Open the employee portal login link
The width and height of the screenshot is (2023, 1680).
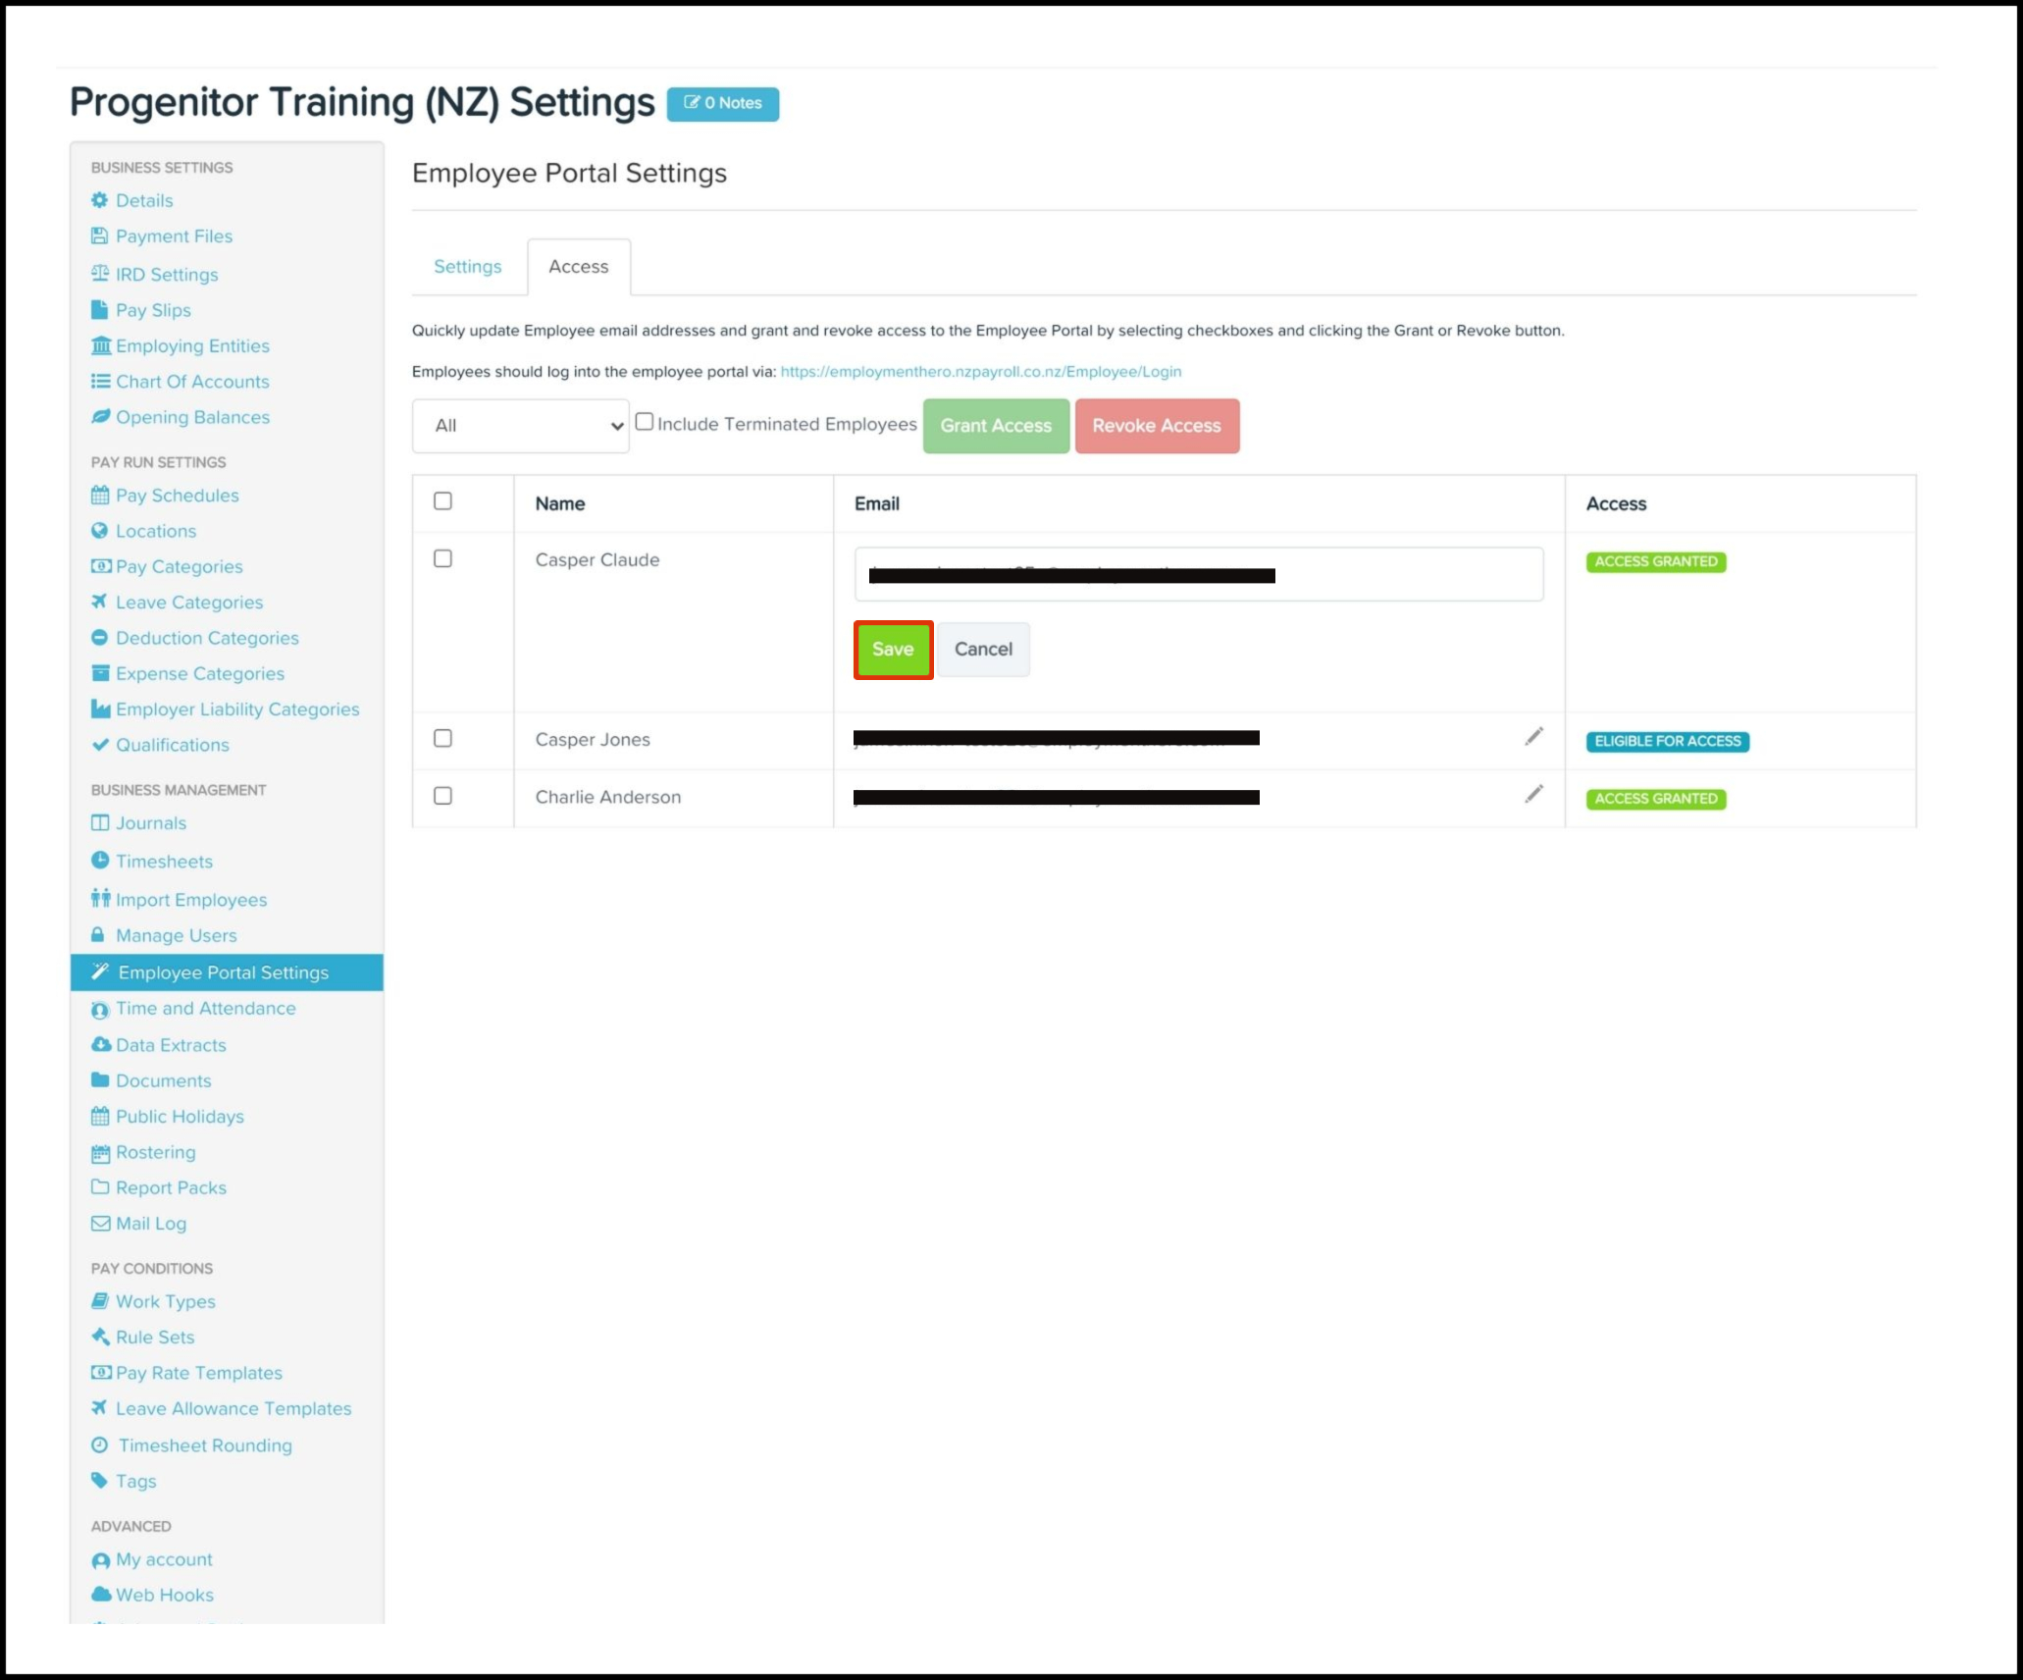point(980,372)
